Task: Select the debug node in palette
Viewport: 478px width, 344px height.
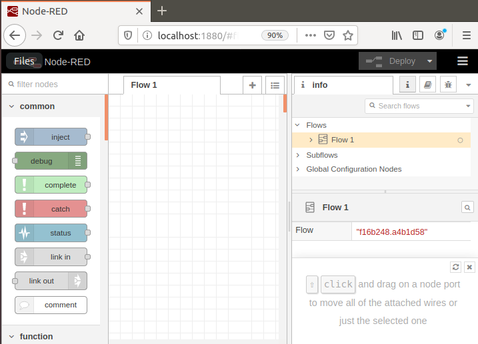Action: click(x=51, y=161)
